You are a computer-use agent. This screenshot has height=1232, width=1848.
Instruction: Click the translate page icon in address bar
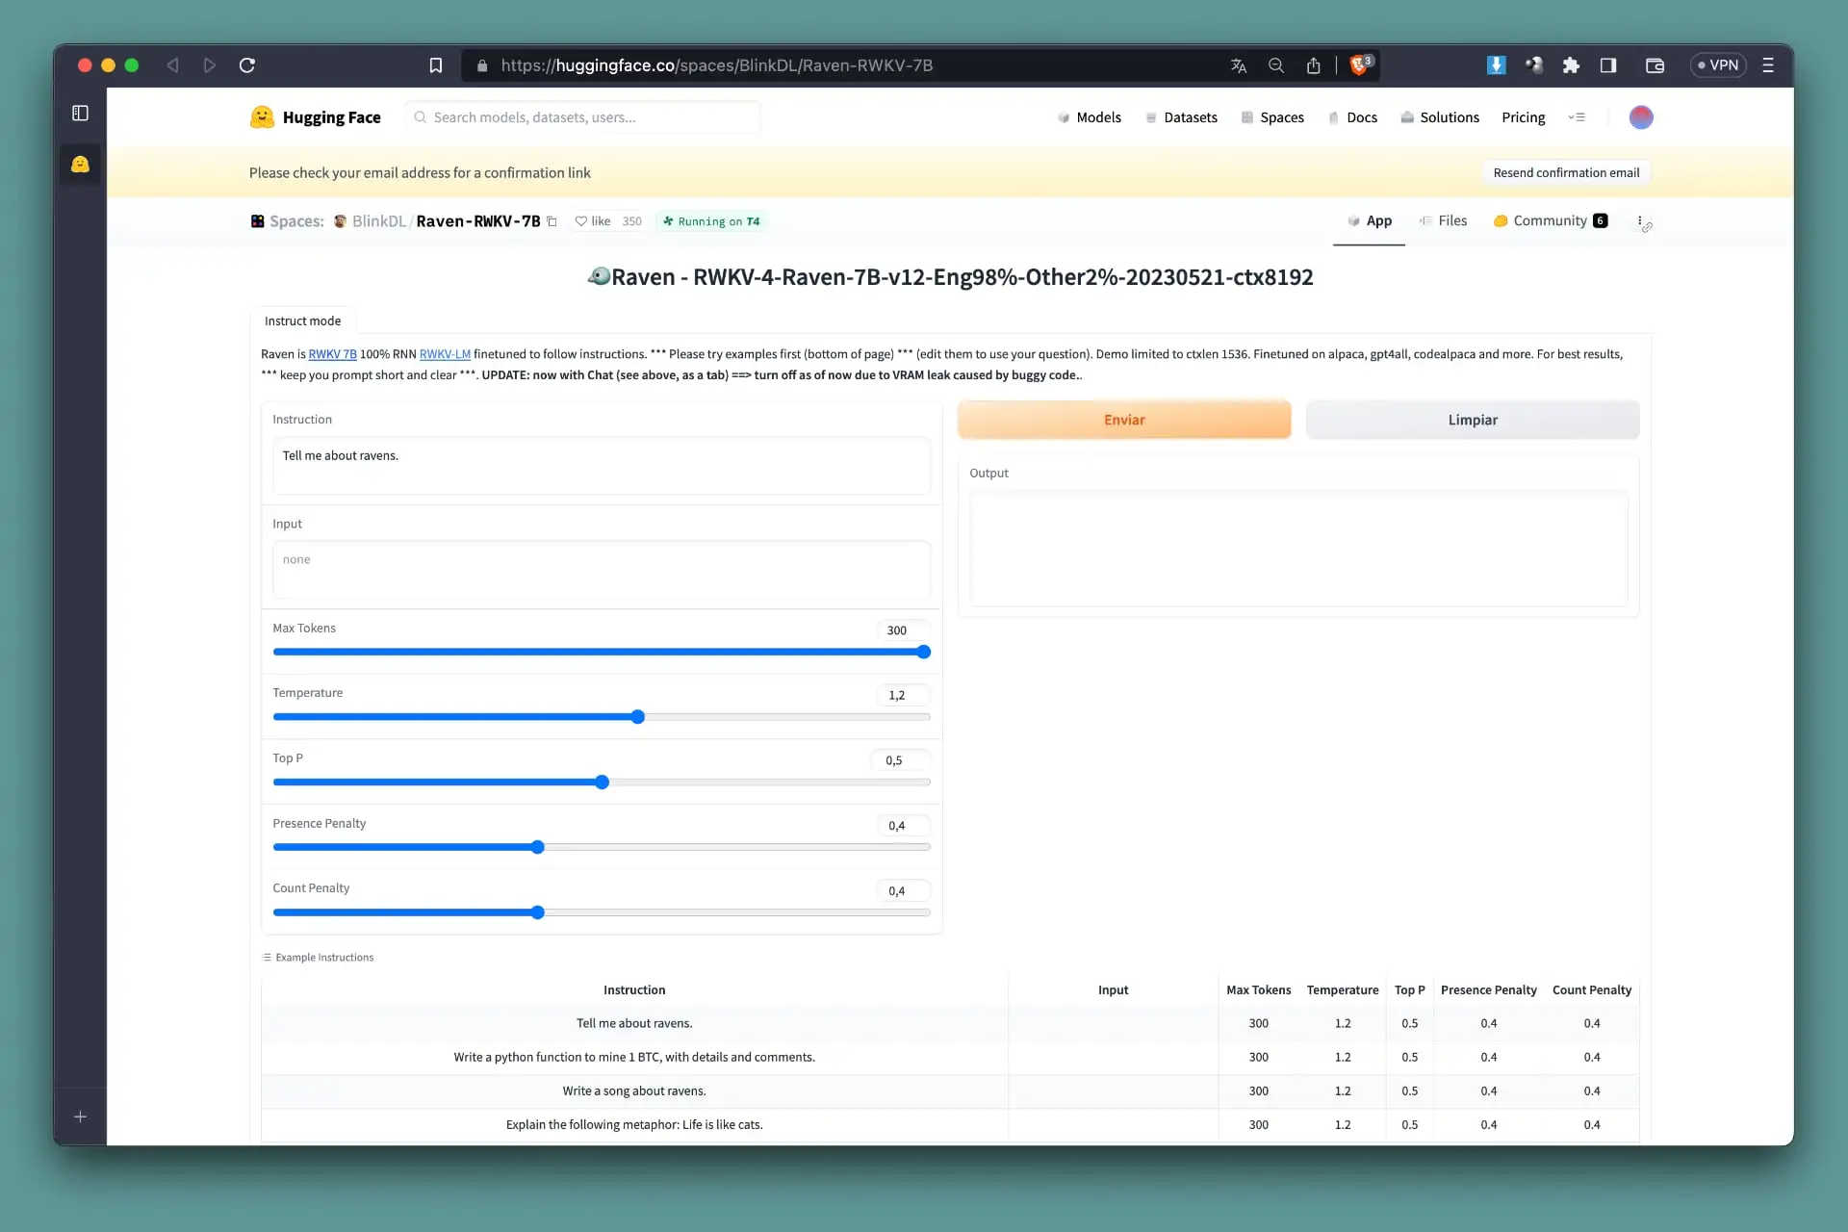pos(1239,65)
